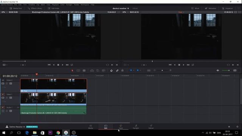
Task: Go to previous clip in timeline viewer
Action: pyautogui.click(x=170, y=65)
